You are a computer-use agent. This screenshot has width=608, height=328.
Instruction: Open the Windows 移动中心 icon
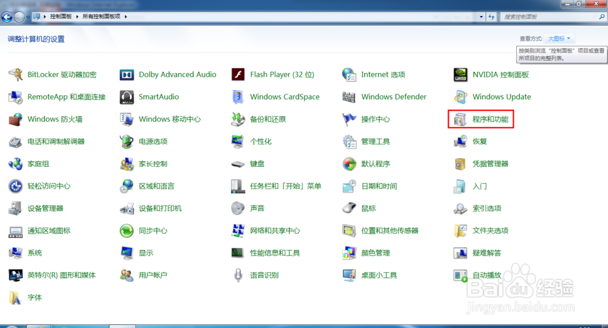click(127, 119)
